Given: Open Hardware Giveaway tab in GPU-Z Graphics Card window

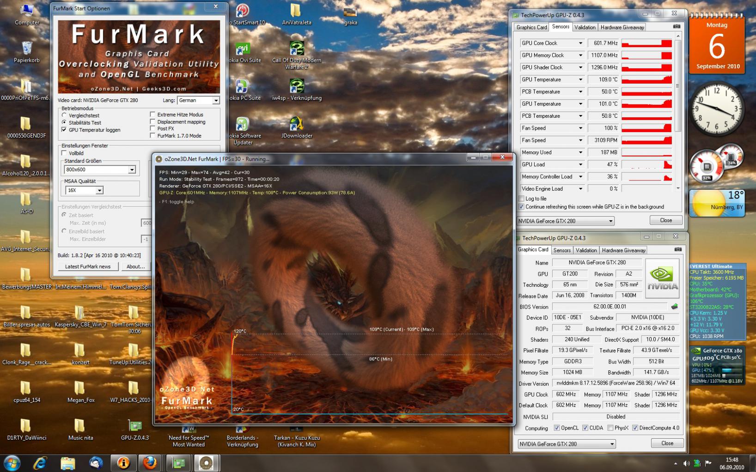Looking at the screenshot, I should [x=623, y=250].
